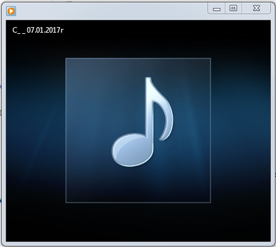Click the bottom border of the album art frame
This screenshot has height=247, width=276.
(138, 203)
